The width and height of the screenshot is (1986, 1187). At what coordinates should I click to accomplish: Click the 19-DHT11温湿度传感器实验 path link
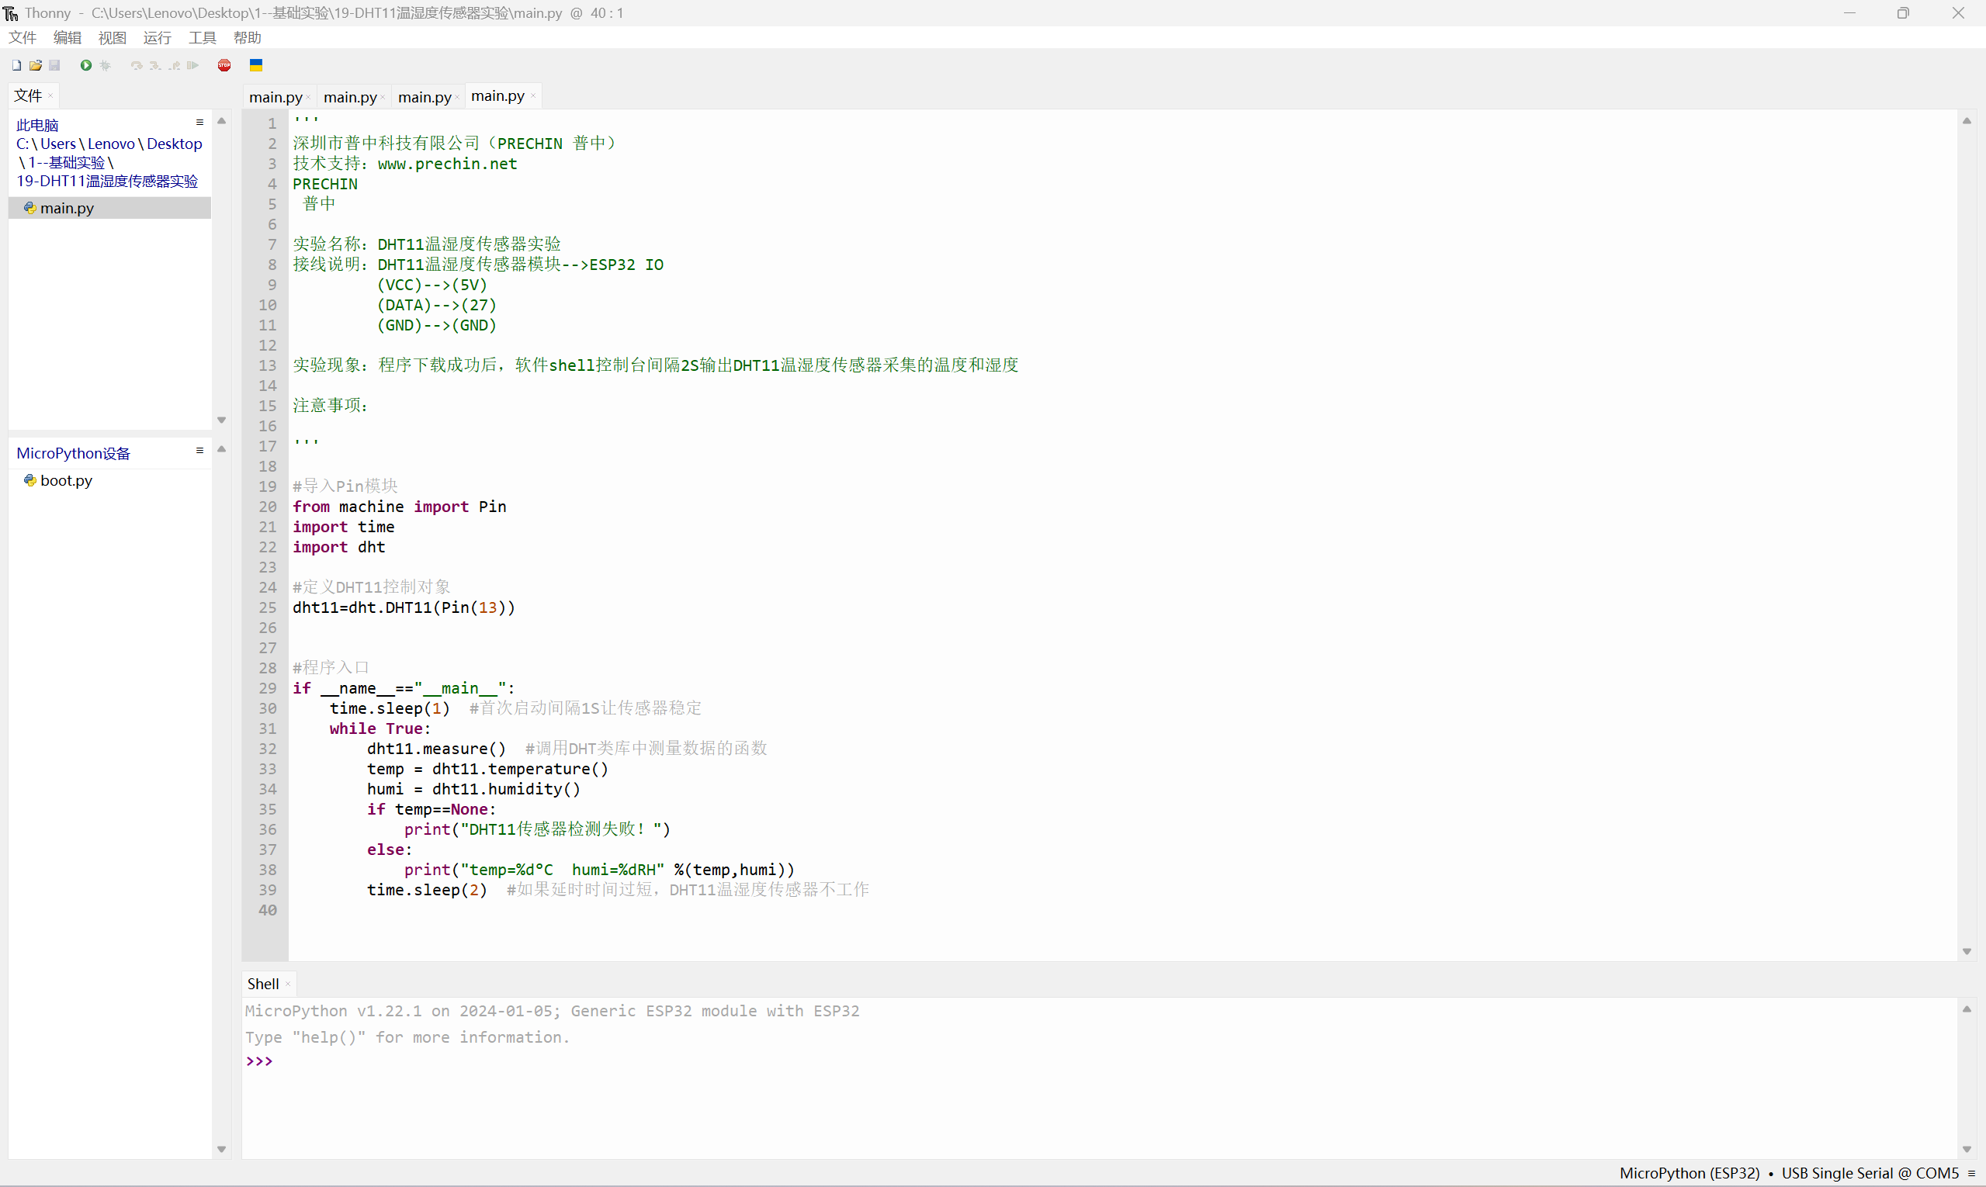click(x=107, y=181)
